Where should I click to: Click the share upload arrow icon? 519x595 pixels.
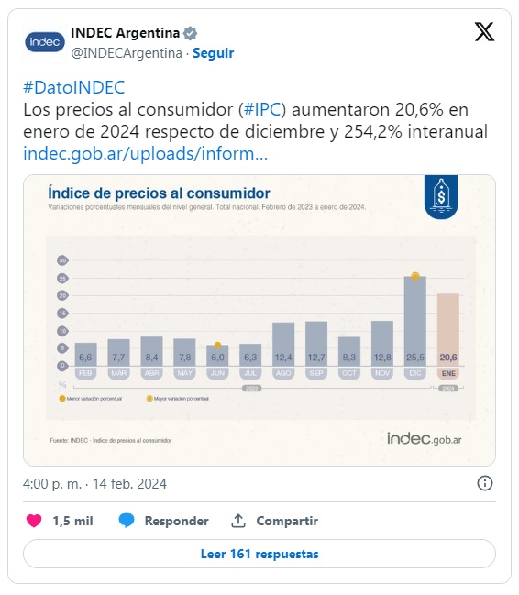click(238, 521)
